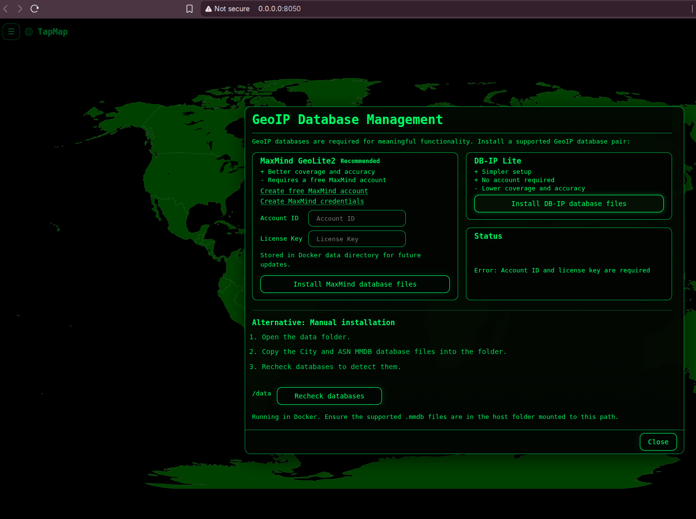
Task: Click the /data path label
Action: (262, 393)
